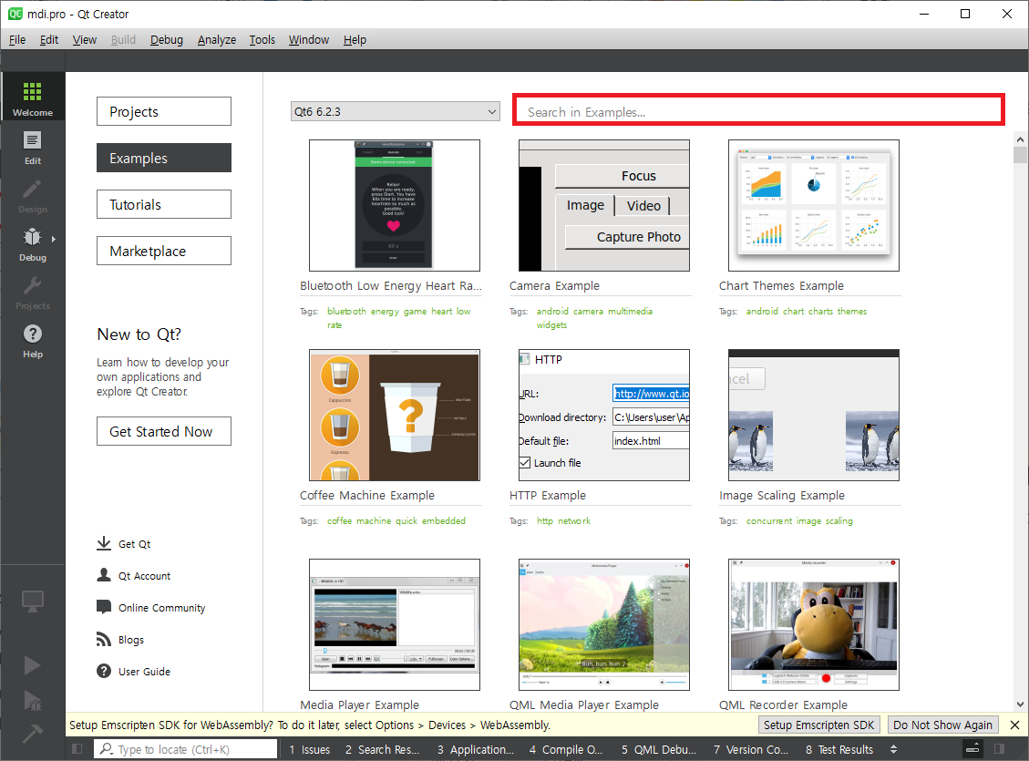The width and height of the screenshot is (1029, 761).
Task: Click the Type to locate field
Action: coord(186,748)
